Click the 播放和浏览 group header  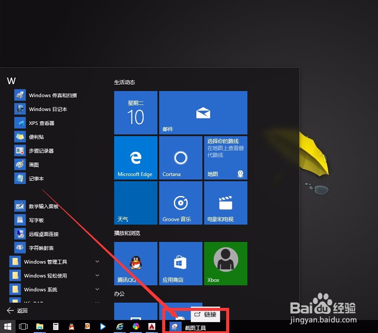pyautogui.click(x=127, y=233)
